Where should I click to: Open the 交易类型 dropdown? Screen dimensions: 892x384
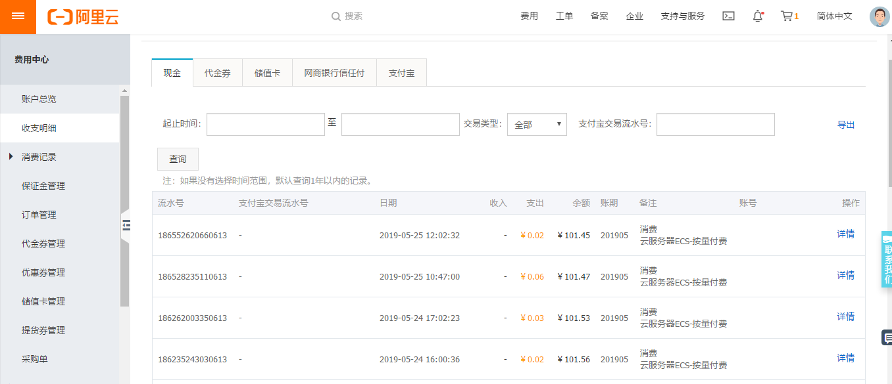[537, 124]
